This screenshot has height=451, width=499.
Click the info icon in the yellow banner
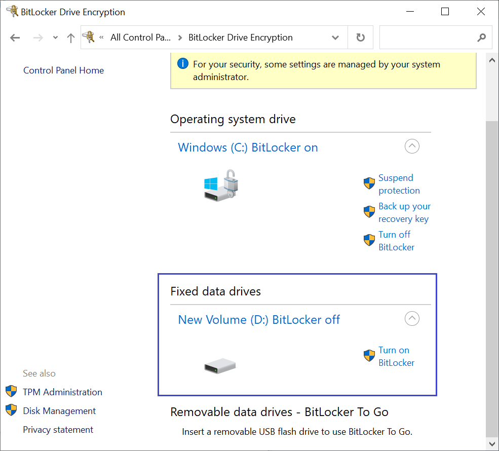[183, 64]
